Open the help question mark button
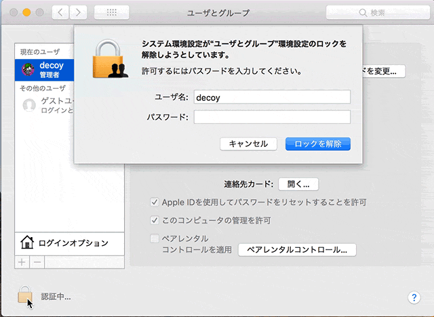This screenshot has width=434, height=317. (x=414, y=297)
